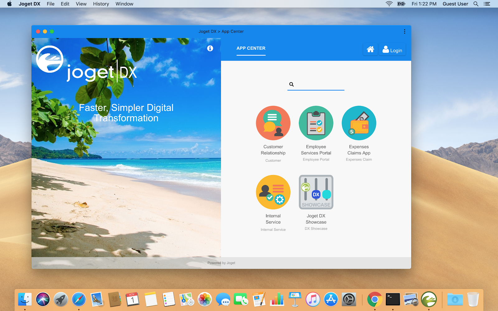Open the Edit menu
The width and height of the screenshot is (498, 311).
[x=65, y=4]
